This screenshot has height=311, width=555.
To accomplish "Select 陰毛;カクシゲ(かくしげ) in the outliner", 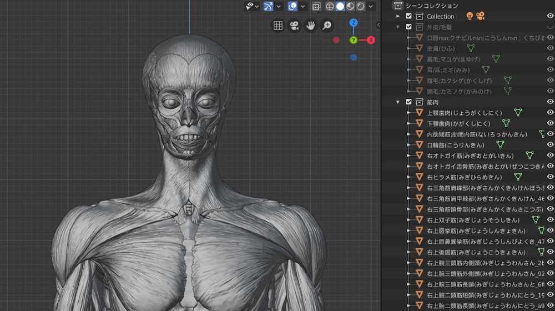I will (459, 81).
